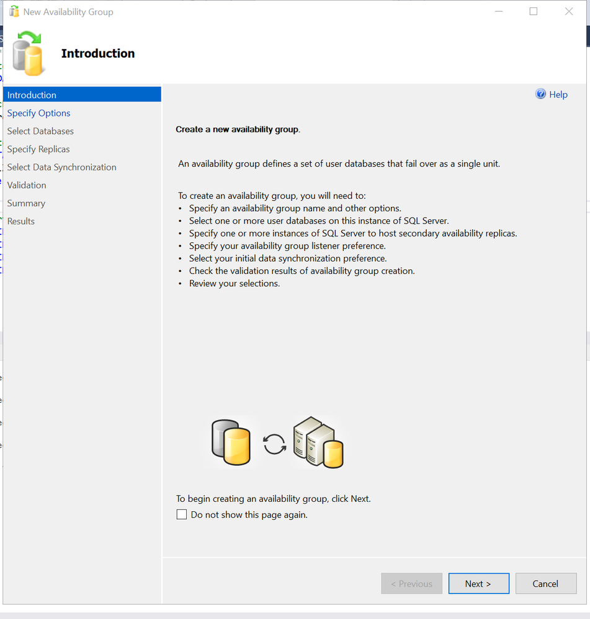Screen dimensions: 590x619
Task: Advance with the Next button
Action: 478,584
